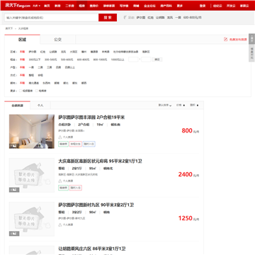Filter rent by 800-1000元
Image resolution: width=255 pixels, height=255 pixels.
coord(100,59)
